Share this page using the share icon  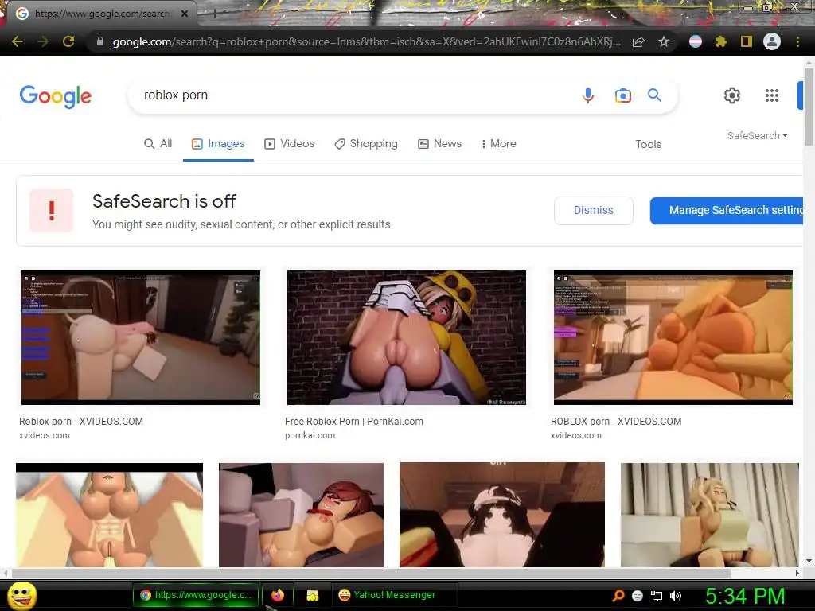(638, 41)
